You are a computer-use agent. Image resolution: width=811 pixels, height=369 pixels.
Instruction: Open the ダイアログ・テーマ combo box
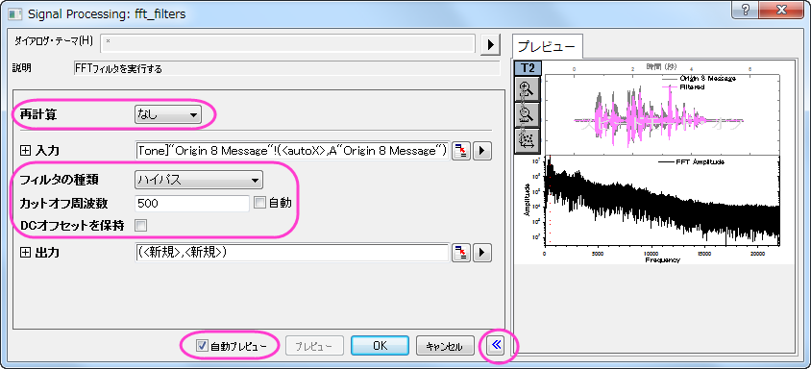click(287, 44)
